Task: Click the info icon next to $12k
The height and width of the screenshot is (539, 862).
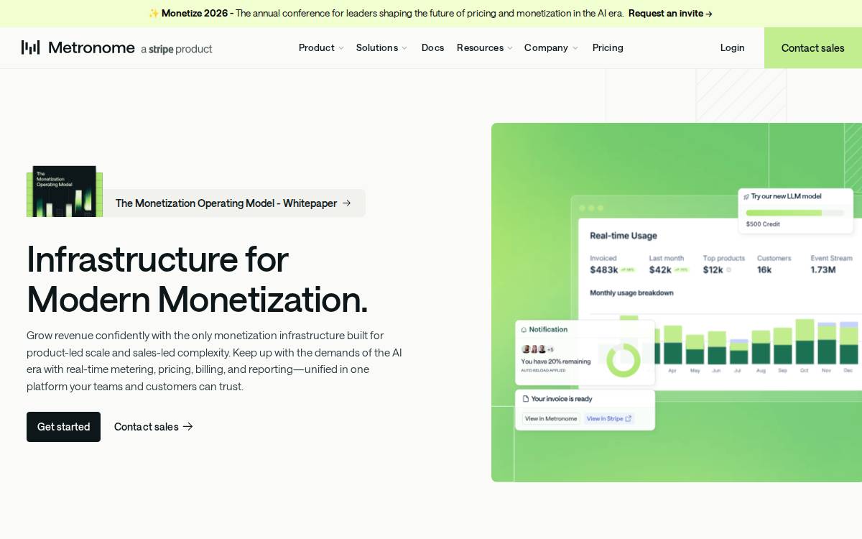Action: [728, 270]
